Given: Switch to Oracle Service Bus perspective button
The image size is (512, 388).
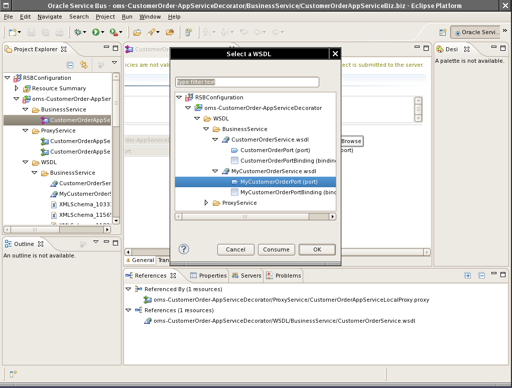Looking at the screenshot, I should click(475, 32).
